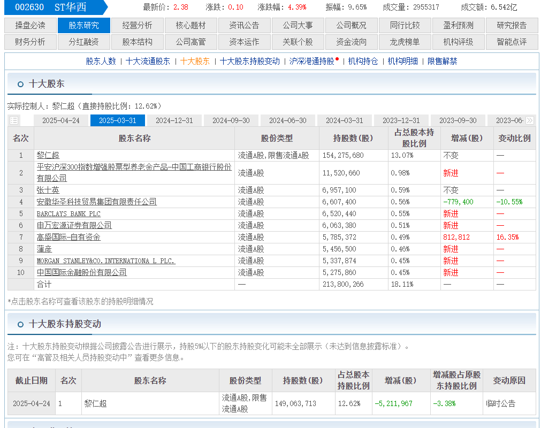Select the 2024-12-31 date tab

(x=174, y=120)
